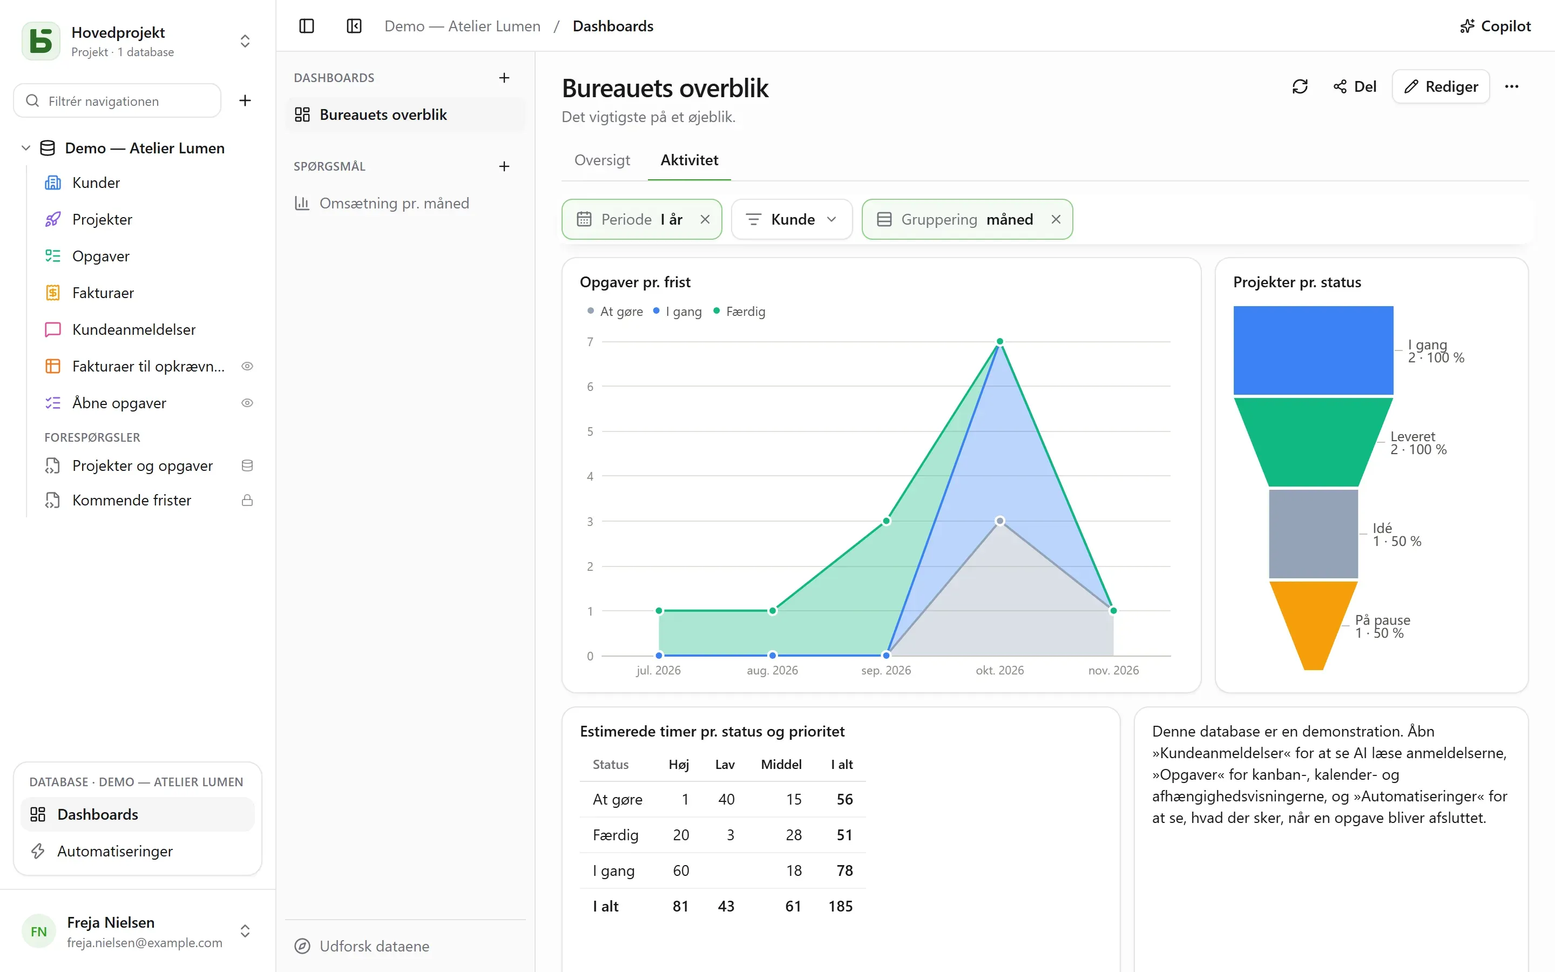Add a new Spørgsmål with plus icon
The width and height of the screenshot is (1555, 972).
click(504, 166)
